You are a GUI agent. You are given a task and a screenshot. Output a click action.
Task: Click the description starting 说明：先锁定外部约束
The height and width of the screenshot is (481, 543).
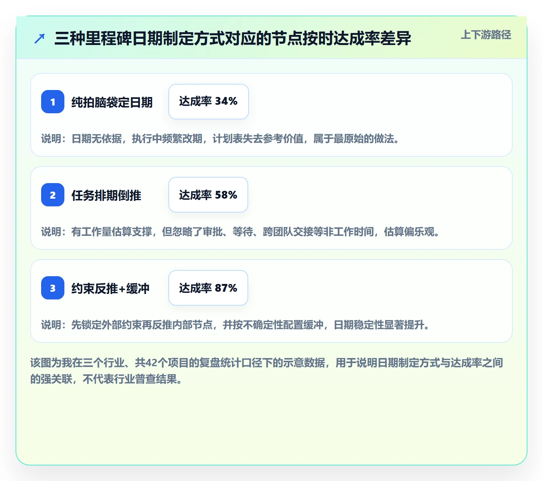point(236,325)
